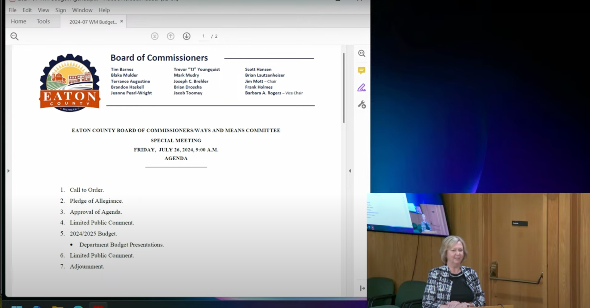Click the name Brian Droscha
The height and width of the screenshot is (308, 590).
click(188, 87)
